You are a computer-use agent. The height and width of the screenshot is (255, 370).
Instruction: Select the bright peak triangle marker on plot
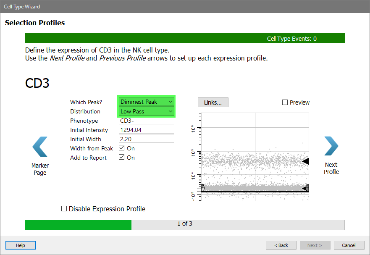305,161
